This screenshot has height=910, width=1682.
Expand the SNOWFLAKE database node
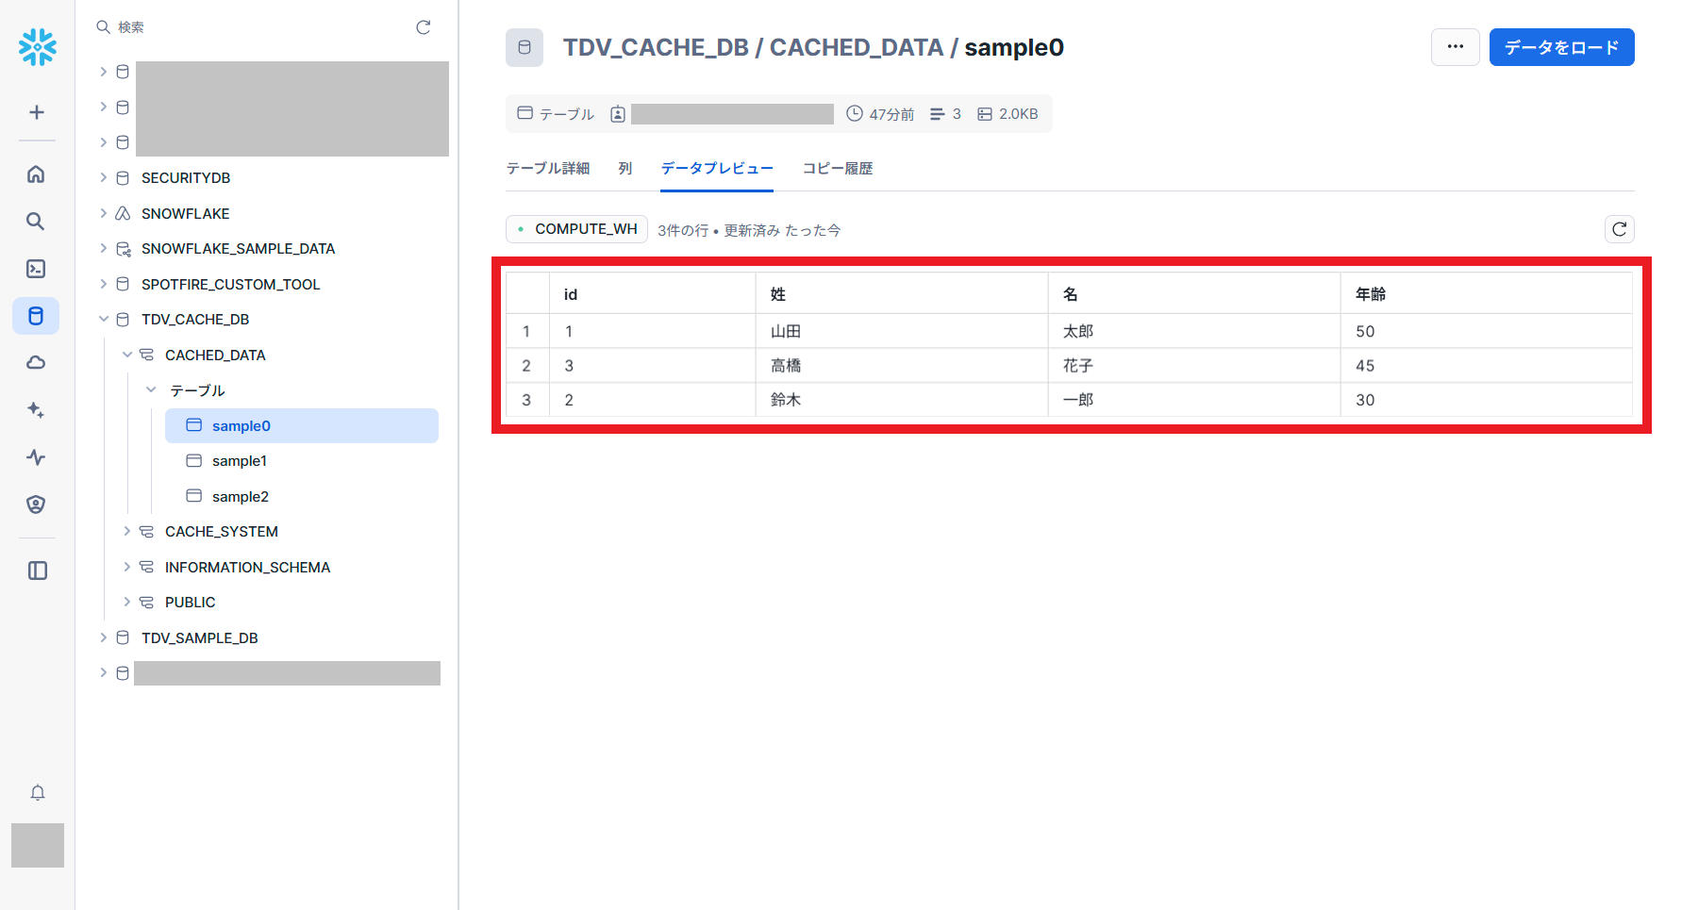tap(104, 213)
